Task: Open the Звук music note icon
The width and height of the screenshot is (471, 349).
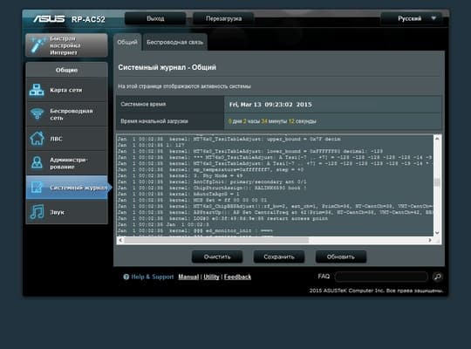Action: coord(37,212)
